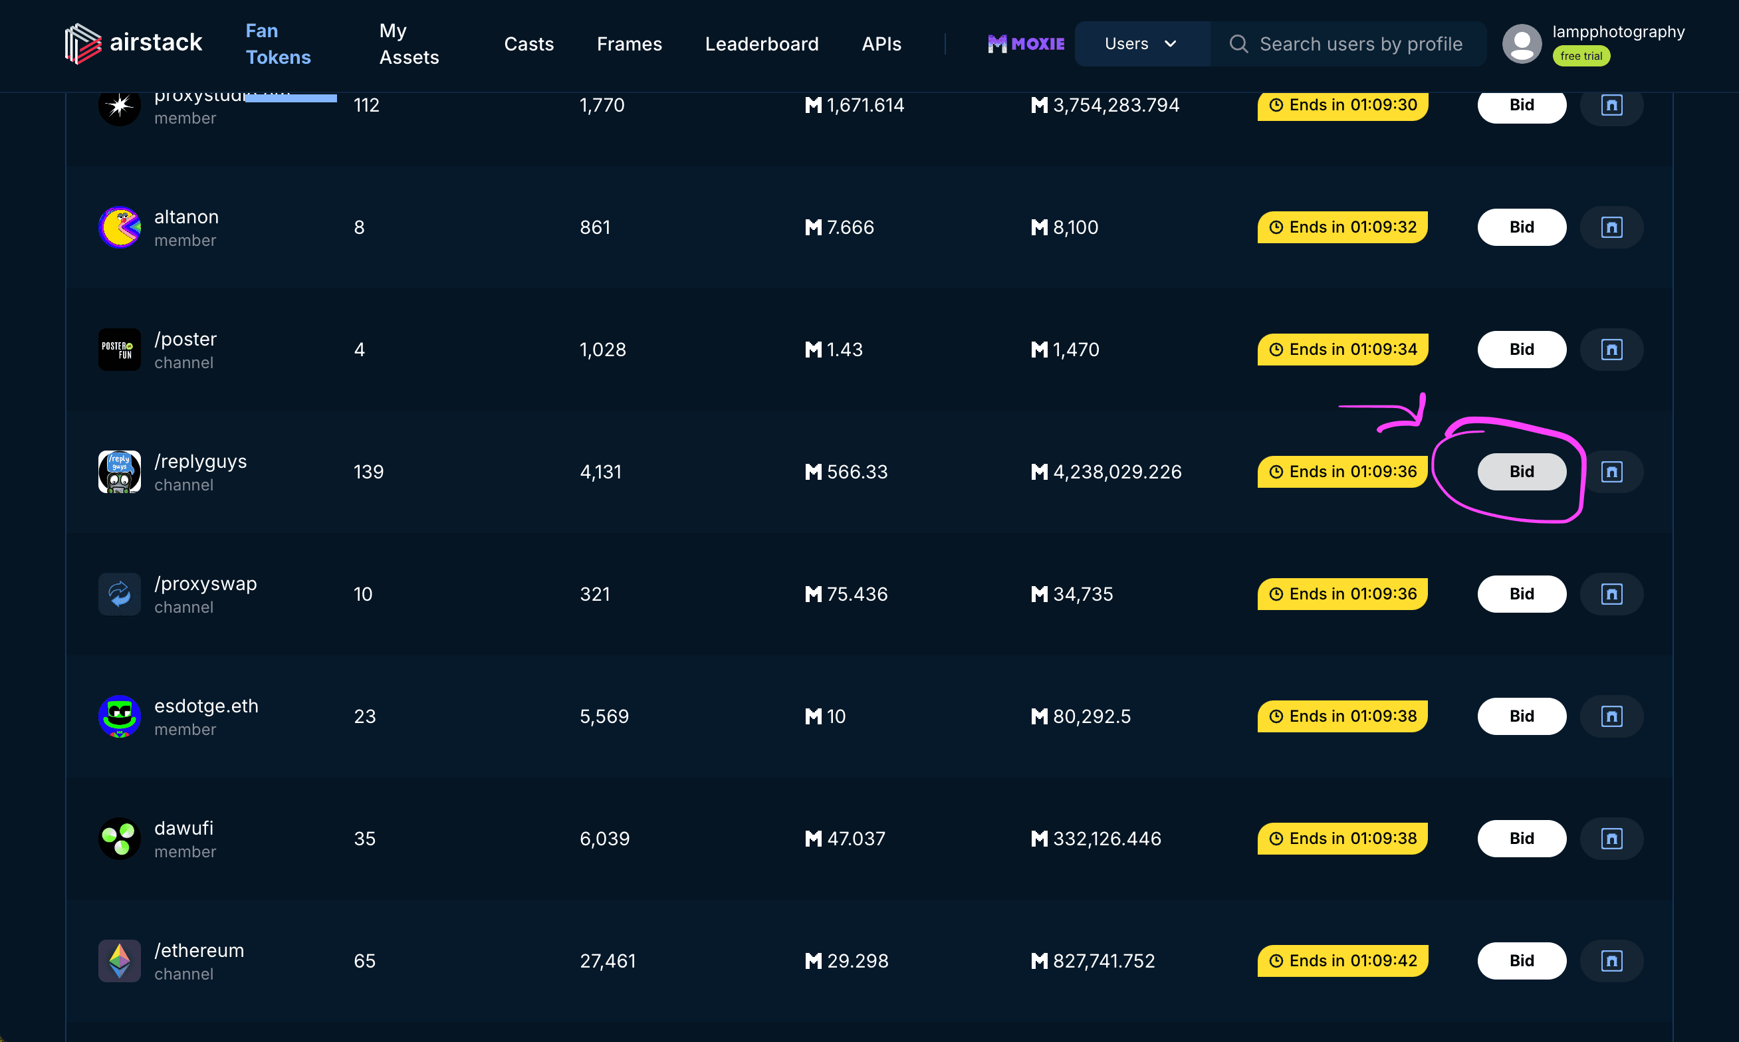1739x1042 pixels.
Task: Go to Frames page
Action: click(630, 45)
